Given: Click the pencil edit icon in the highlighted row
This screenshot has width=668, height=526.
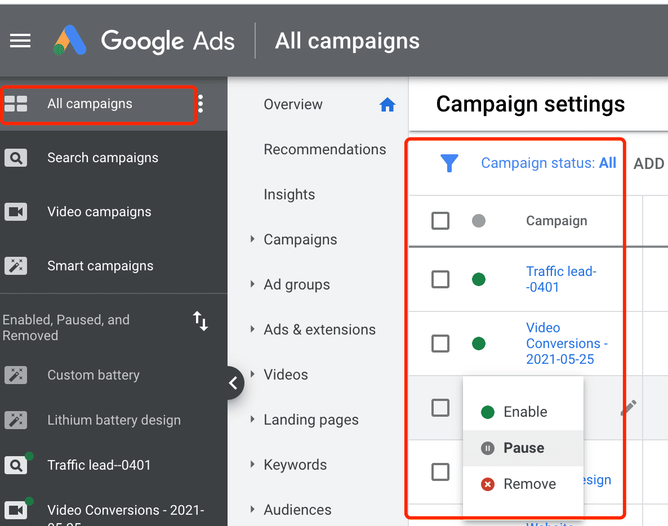Looking at the screenshot, I should pos(629,408).
